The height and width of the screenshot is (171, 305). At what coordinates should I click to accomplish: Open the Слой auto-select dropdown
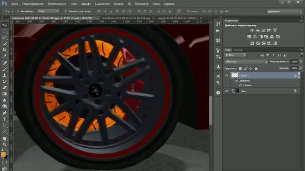click(x=48, y=11)
